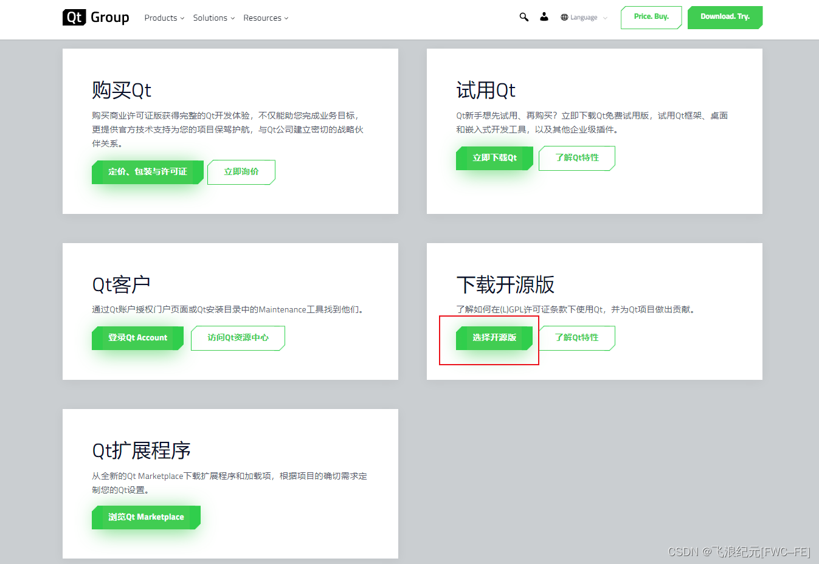Click 了解Qt特性 in the 下载开源版 card
819x564 pixels.
pyautogui.click(x=577, y=338)
